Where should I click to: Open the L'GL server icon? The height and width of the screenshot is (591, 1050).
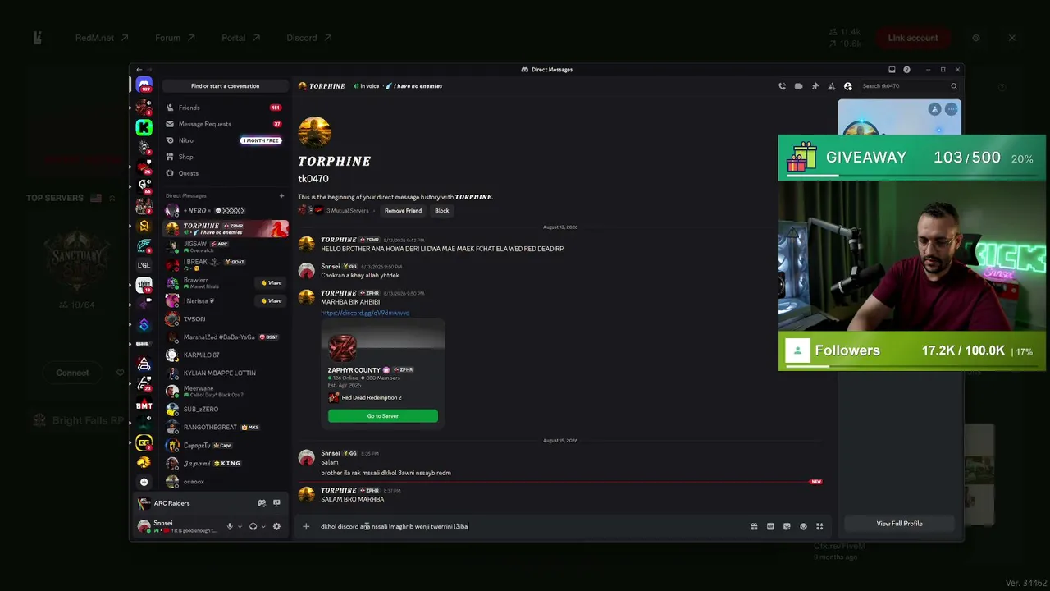coord(144,265)
